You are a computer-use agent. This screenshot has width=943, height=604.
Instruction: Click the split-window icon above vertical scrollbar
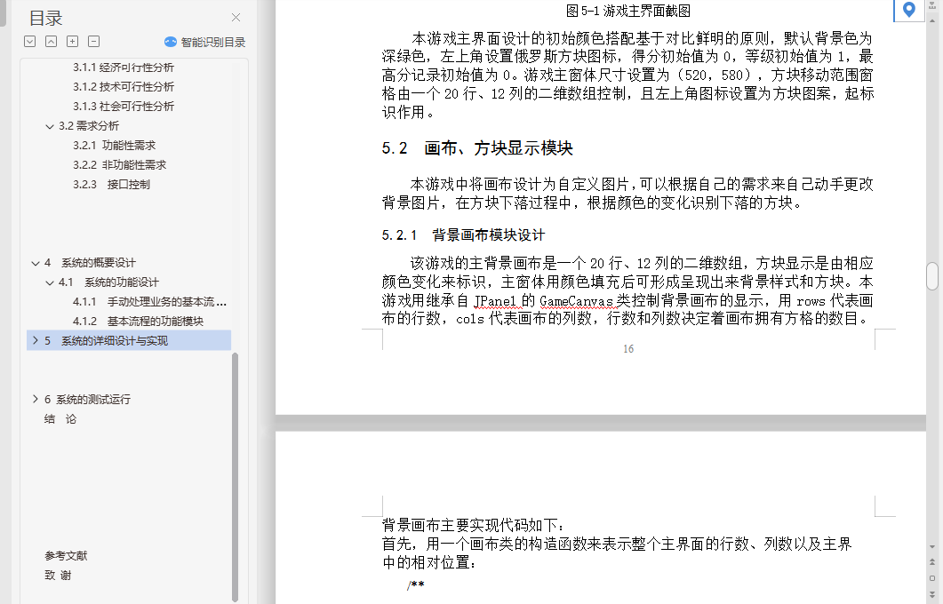click(932, 5)
